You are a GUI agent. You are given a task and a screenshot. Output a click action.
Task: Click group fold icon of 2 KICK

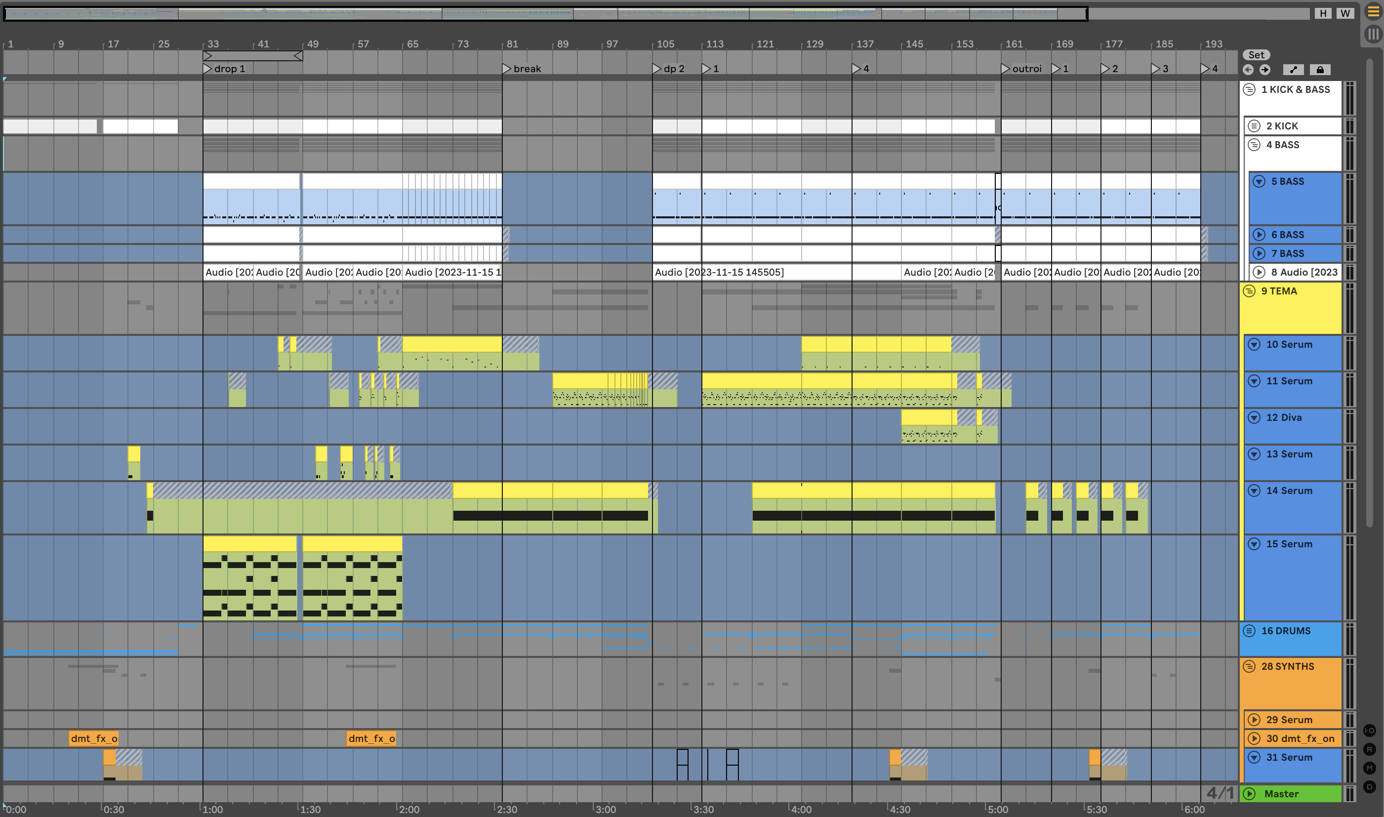tap(1254, 126)
